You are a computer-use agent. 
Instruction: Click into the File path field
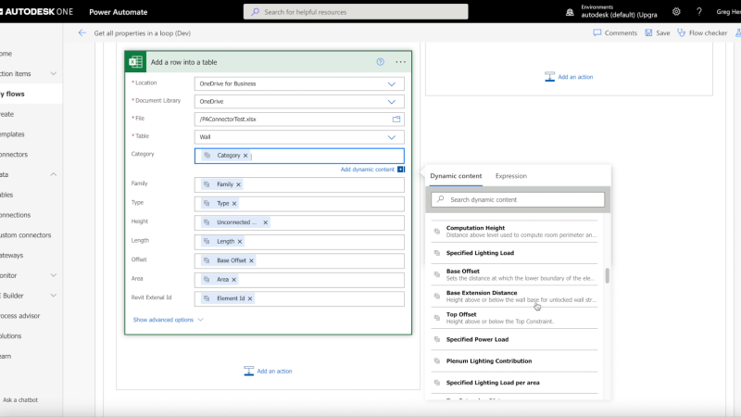pos(299,120)
